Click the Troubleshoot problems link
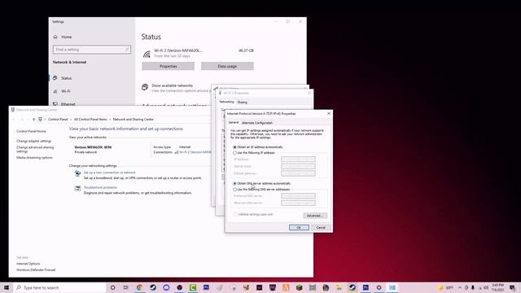521x293 pixels. tap(100, 187)
